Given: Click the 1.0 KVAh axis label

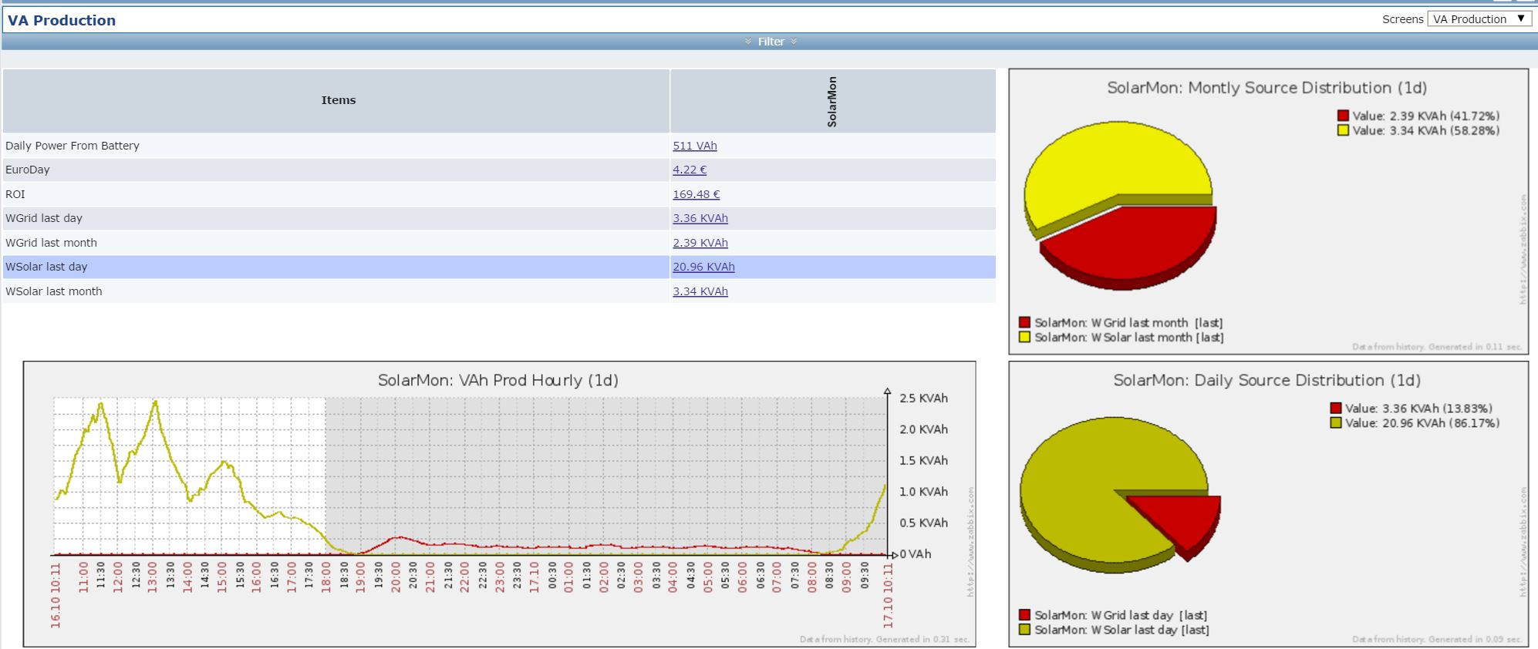Looking at the screenshot, I should click(x=923, y=492).
